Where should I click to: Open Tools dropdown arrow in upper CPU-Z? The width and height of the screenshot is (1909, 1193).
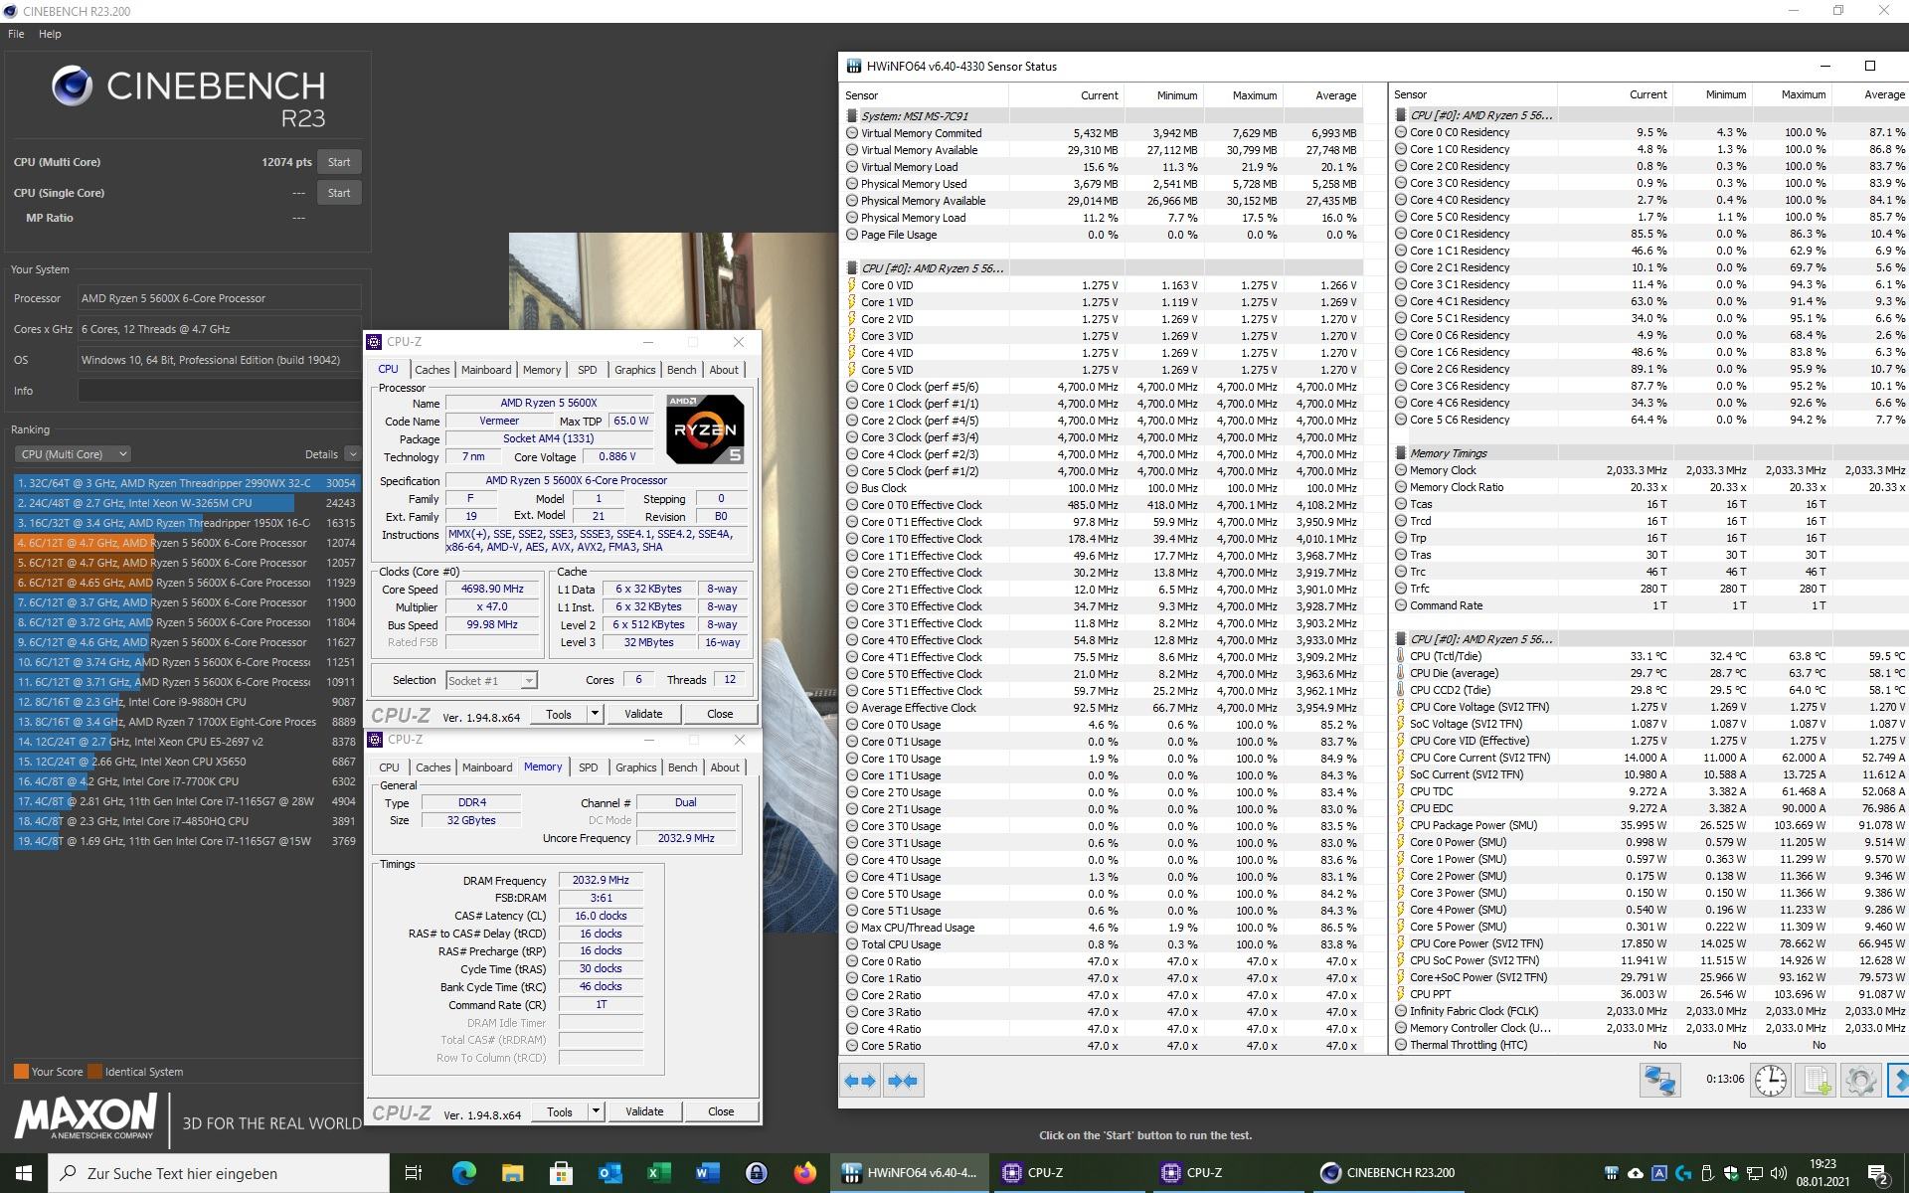click(595, 714)
